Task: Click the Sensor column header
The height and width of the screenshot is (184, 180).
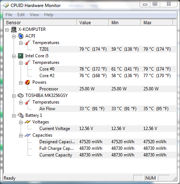Action: pos(40,22)
